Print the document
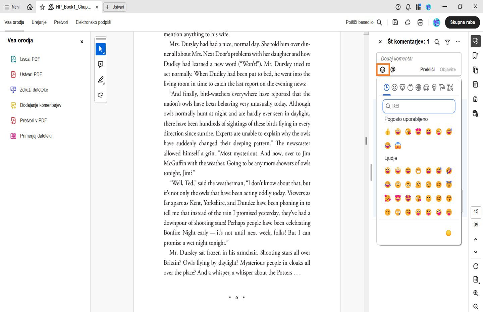This screenshot has height=312, width=483. [420, 22]
